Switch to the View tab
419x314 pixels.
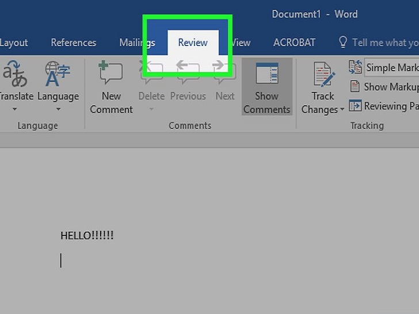[241, 43]
